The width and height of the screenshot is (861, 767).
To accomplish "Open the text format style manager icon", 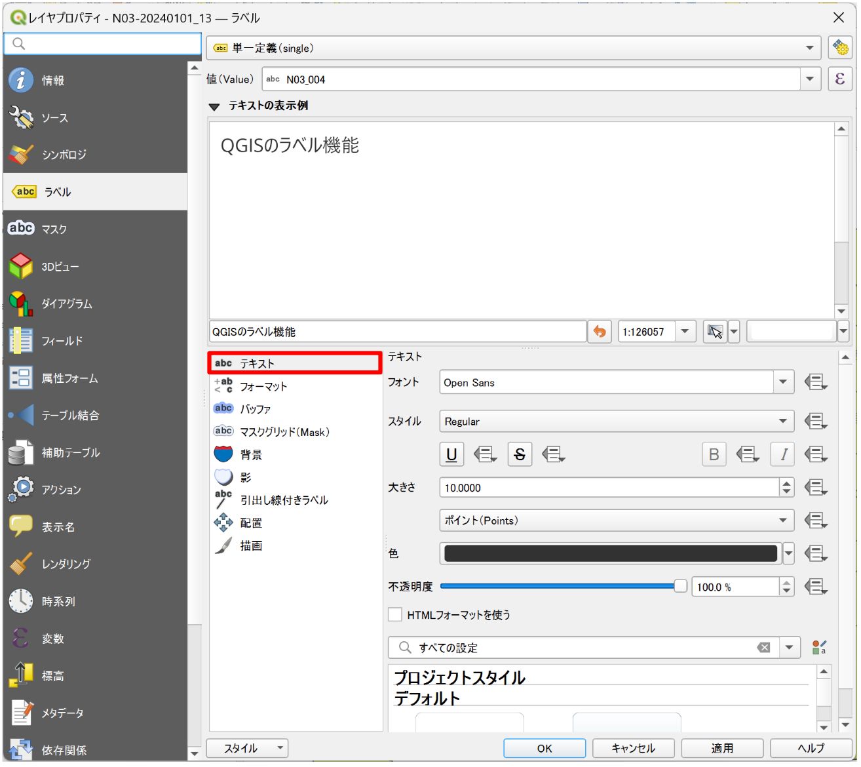I will [819, 648].
